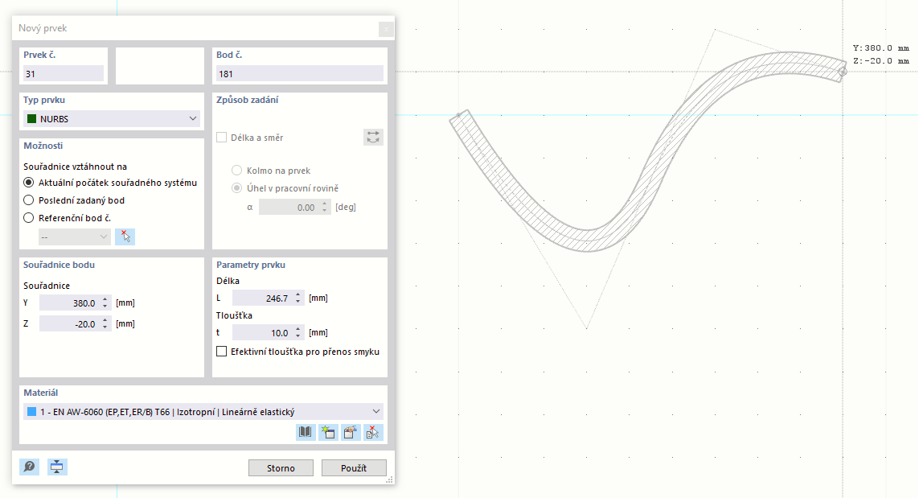The image size is (919, 498).
Task: Decrease the Y coordinate with down arrow
Action: (x=105, y=307)
